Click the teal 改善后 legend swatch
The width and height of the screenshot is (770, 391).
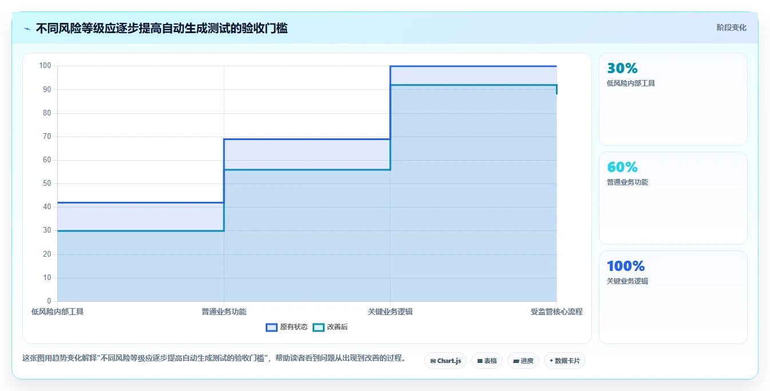click(x=318, y=327)
